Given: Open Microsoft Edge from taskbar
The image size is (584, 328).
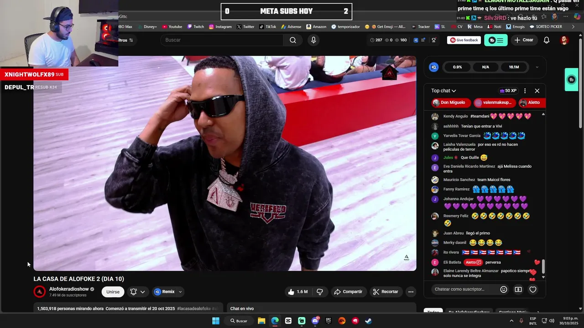Looking at the screenshot, I should [275, 321].
